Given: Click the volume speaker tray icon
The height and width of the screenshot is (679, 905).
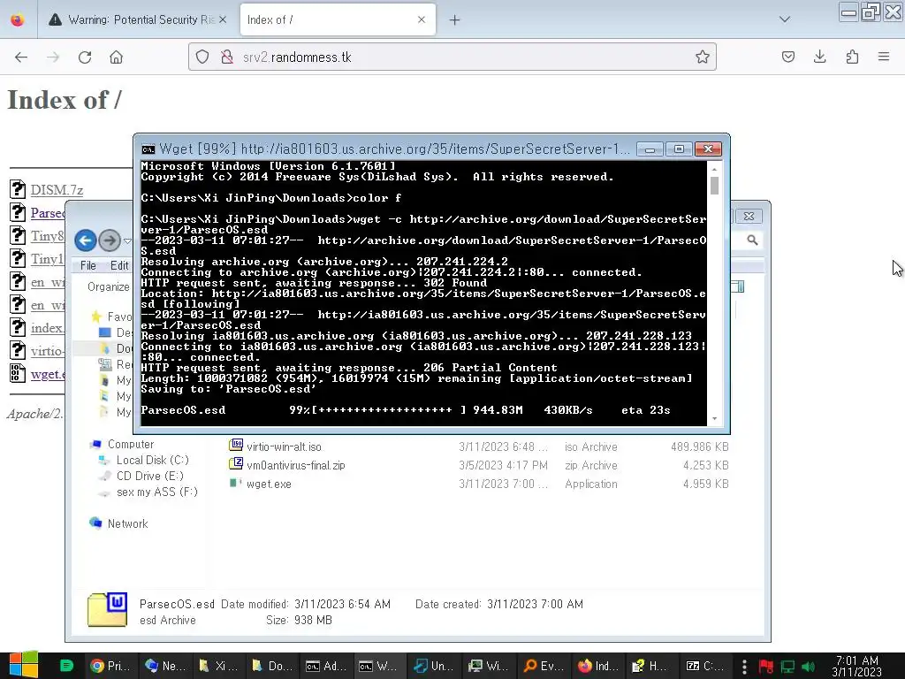Looking at the screenshot, I should click(x=808, y=667).
